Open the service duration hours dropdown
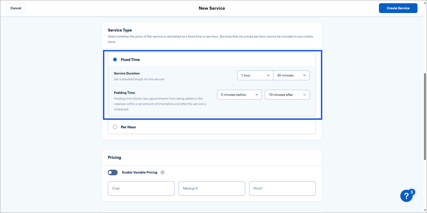Image resolution: width=427 pixels, height=213 pixels. click(x=255, y=75)
